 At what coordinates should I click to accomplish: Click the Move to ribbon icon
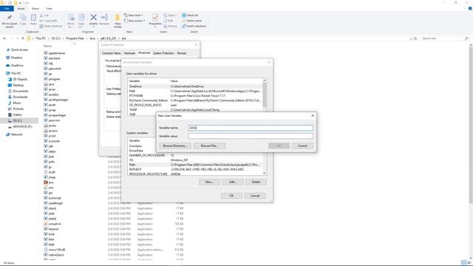[71, 21]
